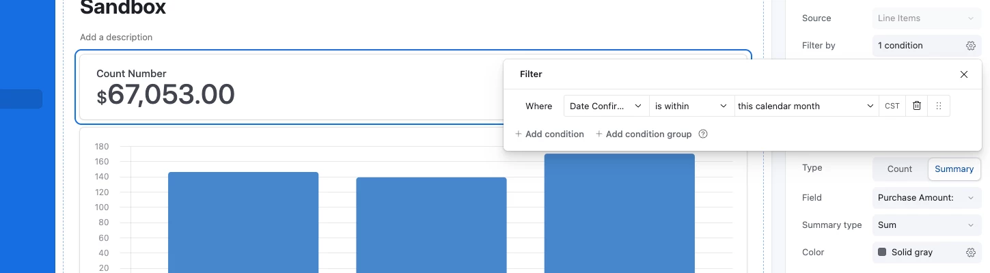This screenshot has height=273, width=990.
Task: Grab the condition drag handle dots
Action: click(x=939, y=106)
